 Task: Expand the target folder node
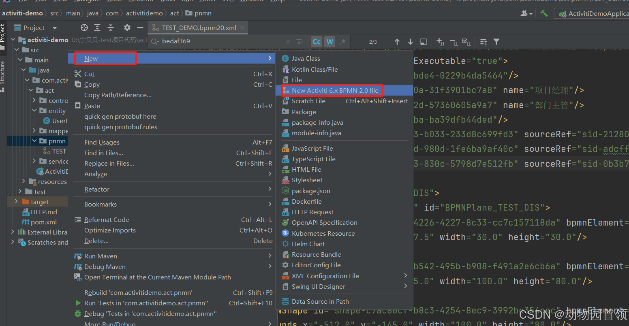pyautogui.click(x=16, y=202)
